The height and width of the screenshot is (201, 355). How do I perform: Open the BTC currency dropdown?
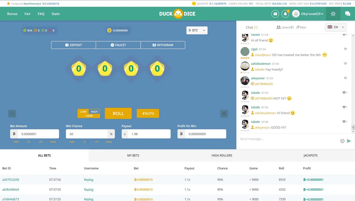[197, 30]
